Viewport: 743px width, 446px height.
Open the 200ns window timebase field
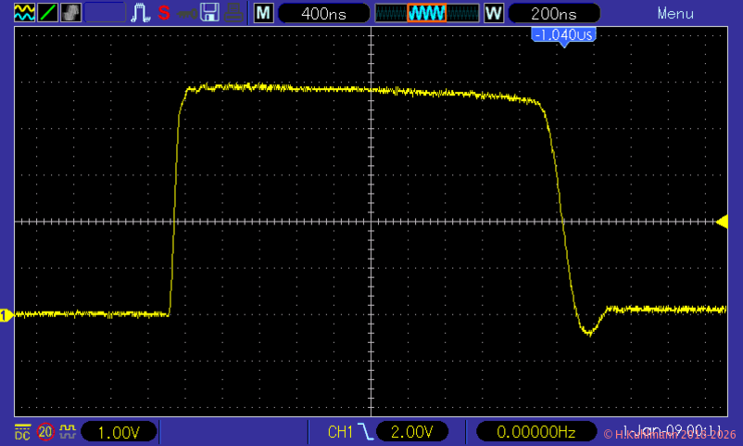[x=553, y=13]
